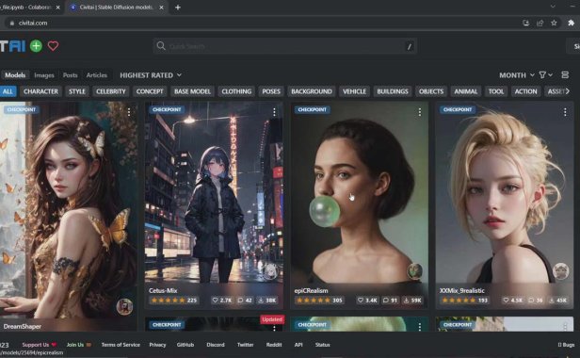
Task: Open browser tab search chevron
Action: (x=553, y=7)
